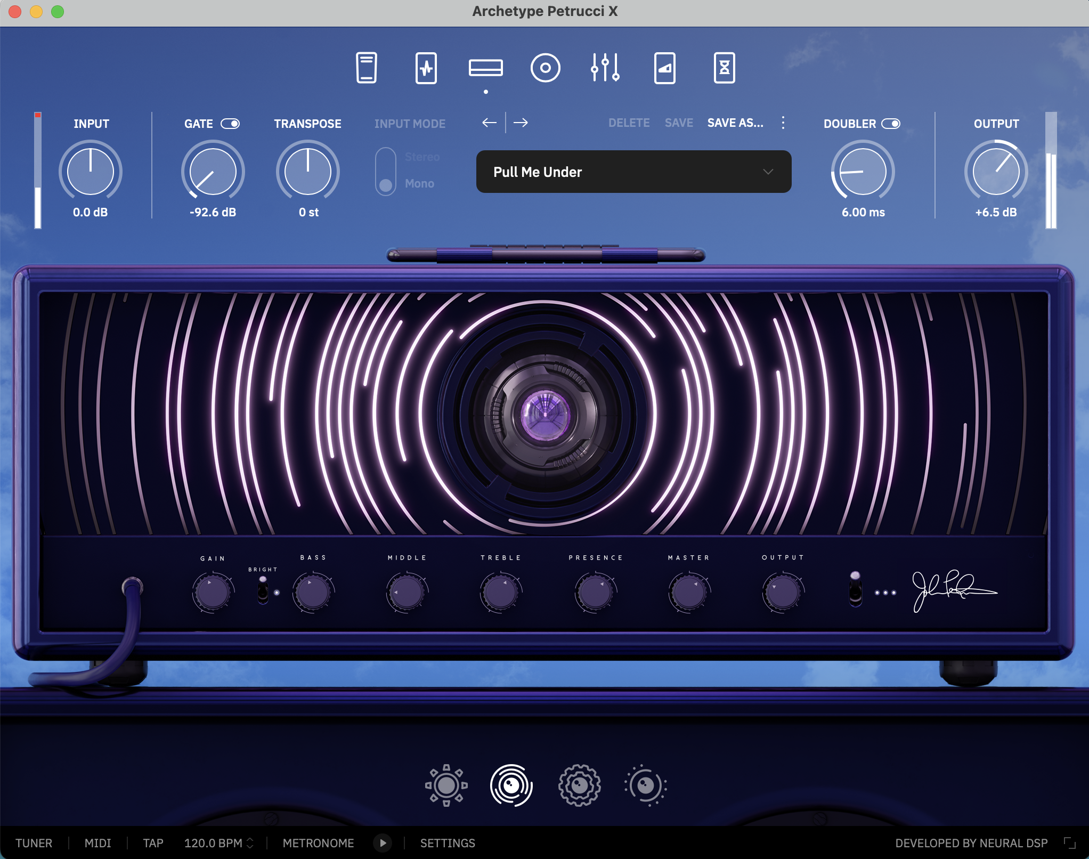Click the +6.5 dB output value

[996, 212]
